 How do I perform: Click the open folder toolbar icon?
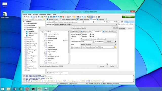point(74,17)
